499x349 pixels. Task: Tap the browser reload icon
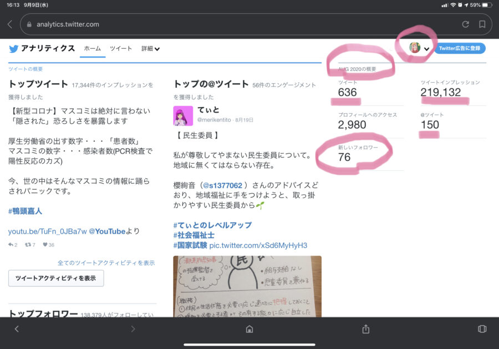point(465,24)
